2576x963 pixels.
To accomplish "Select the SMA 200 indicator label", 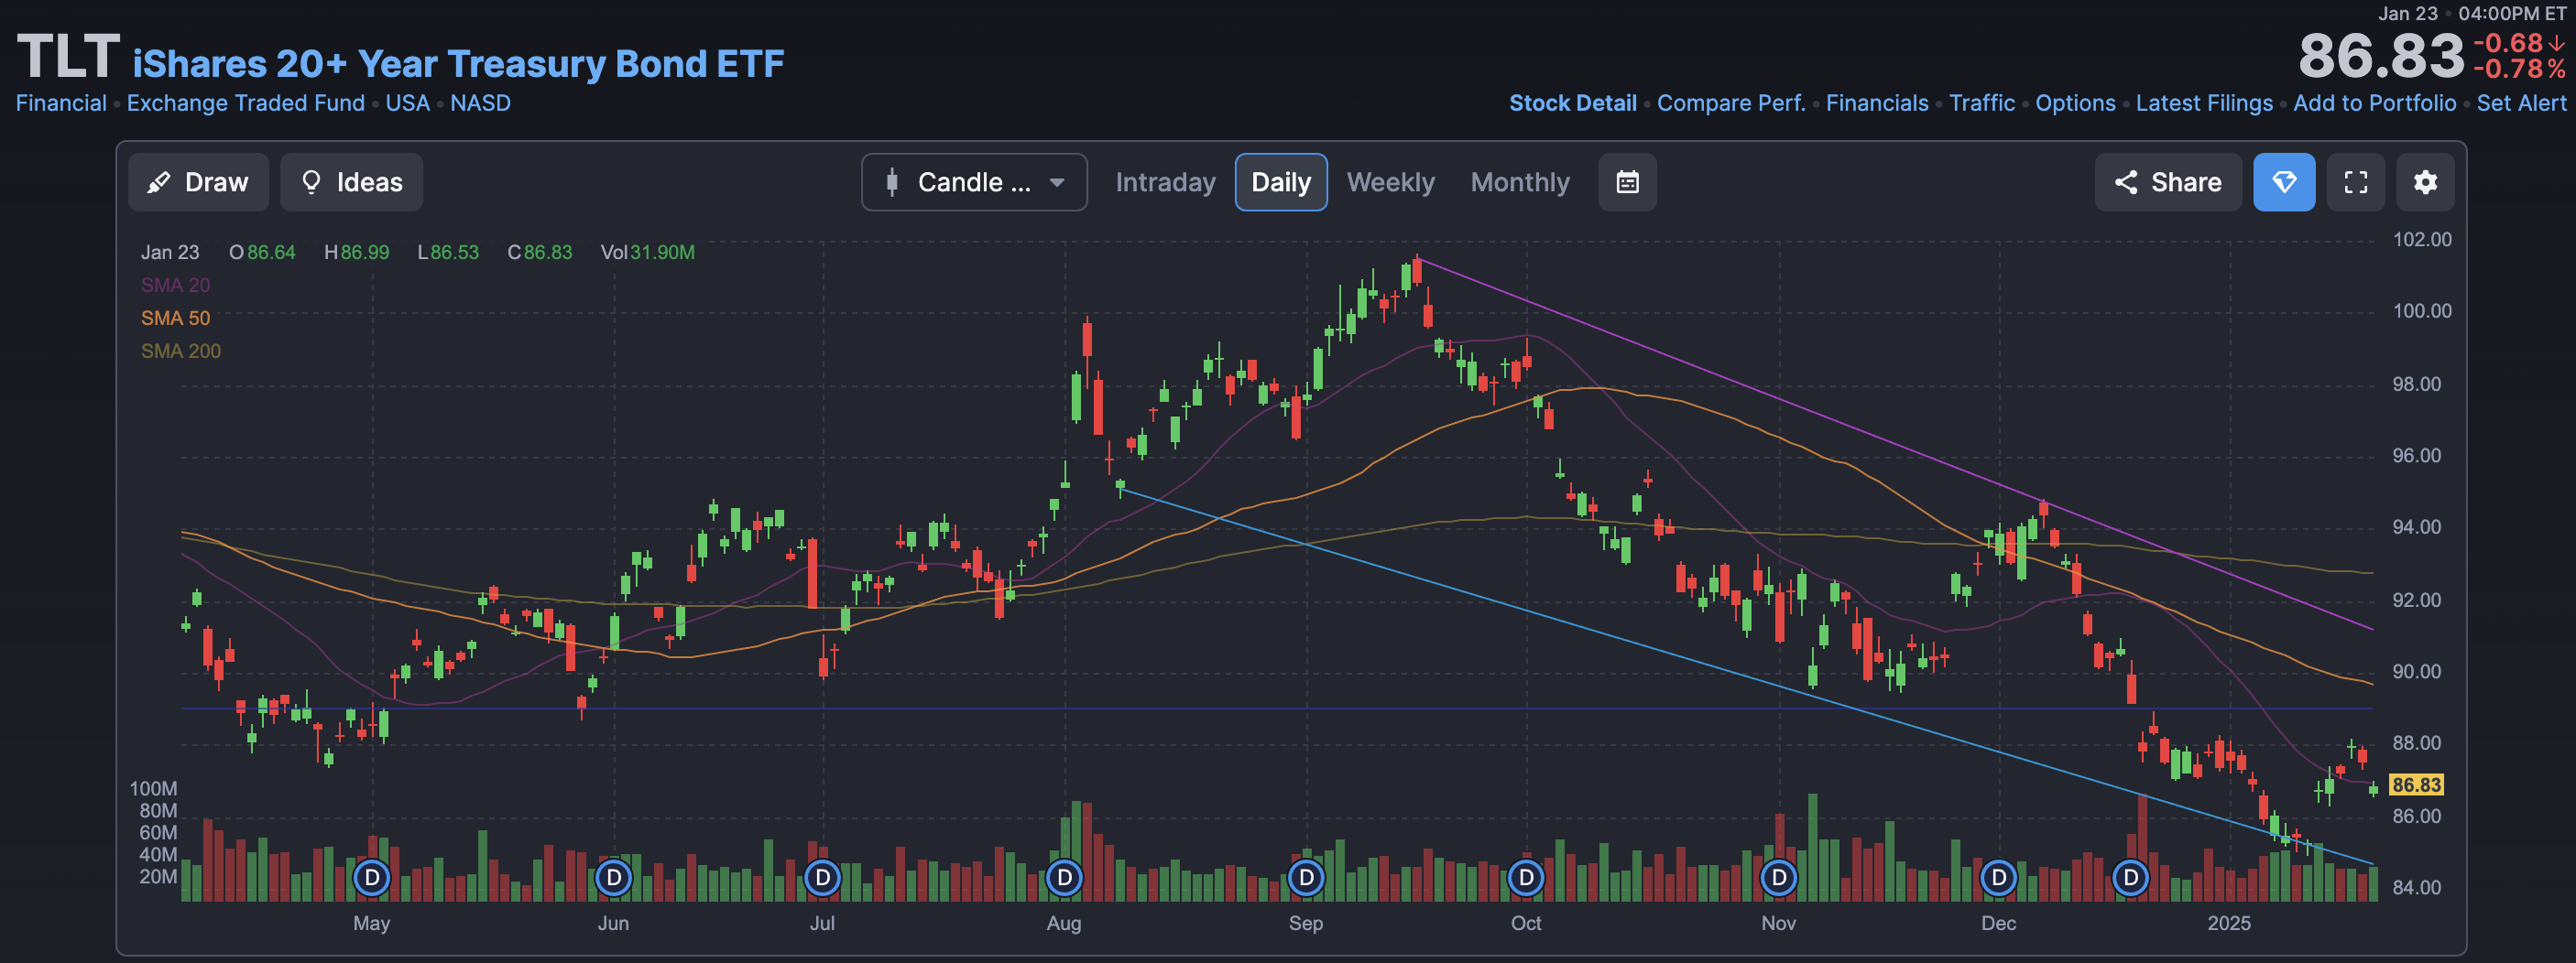I will [x=180, y=351].
